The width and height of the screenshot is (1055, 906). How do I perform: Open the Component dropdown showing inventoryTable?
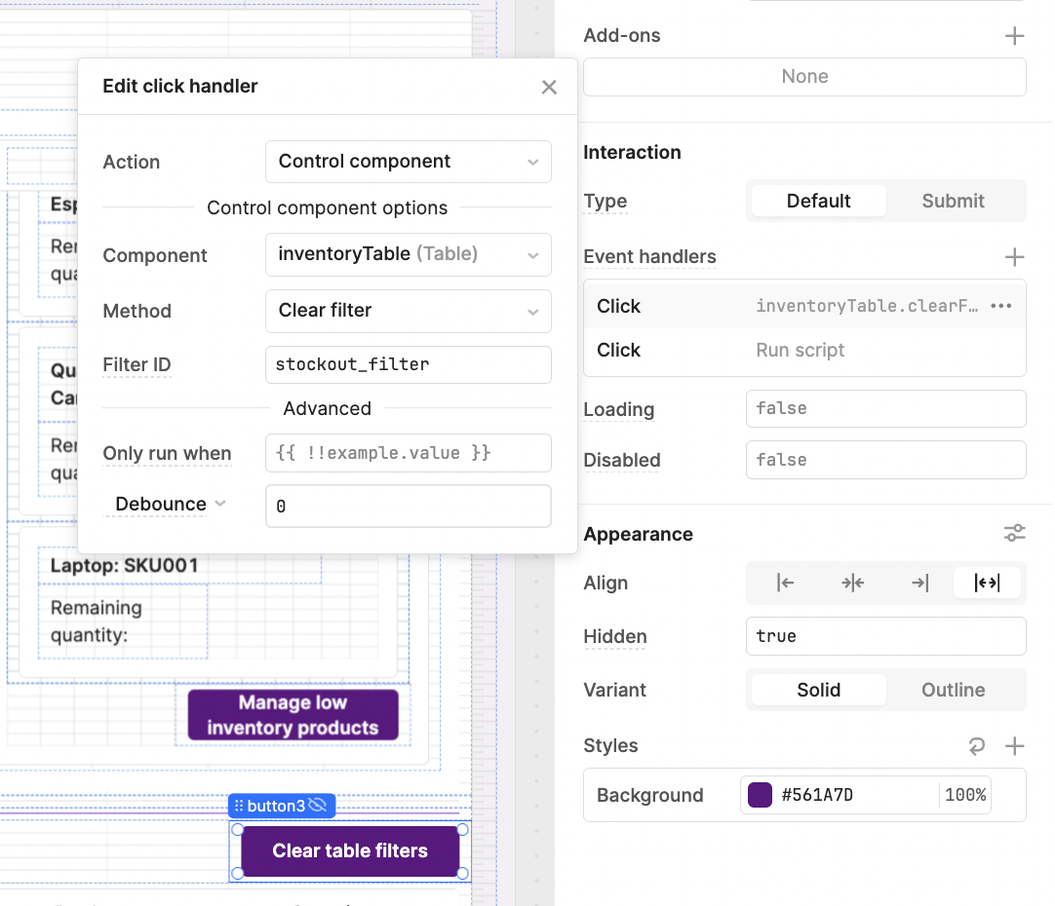(x=409, y=254)
